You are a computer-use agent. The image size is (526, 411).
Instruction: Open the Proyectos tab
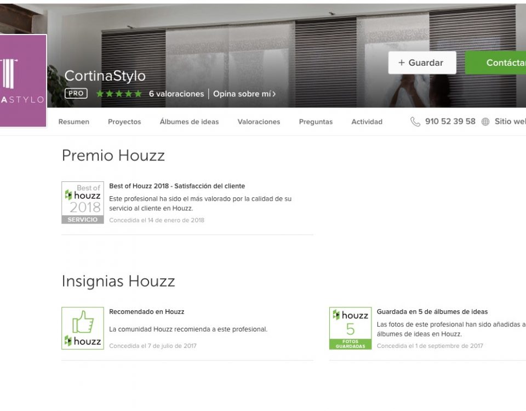pos(124,122)
